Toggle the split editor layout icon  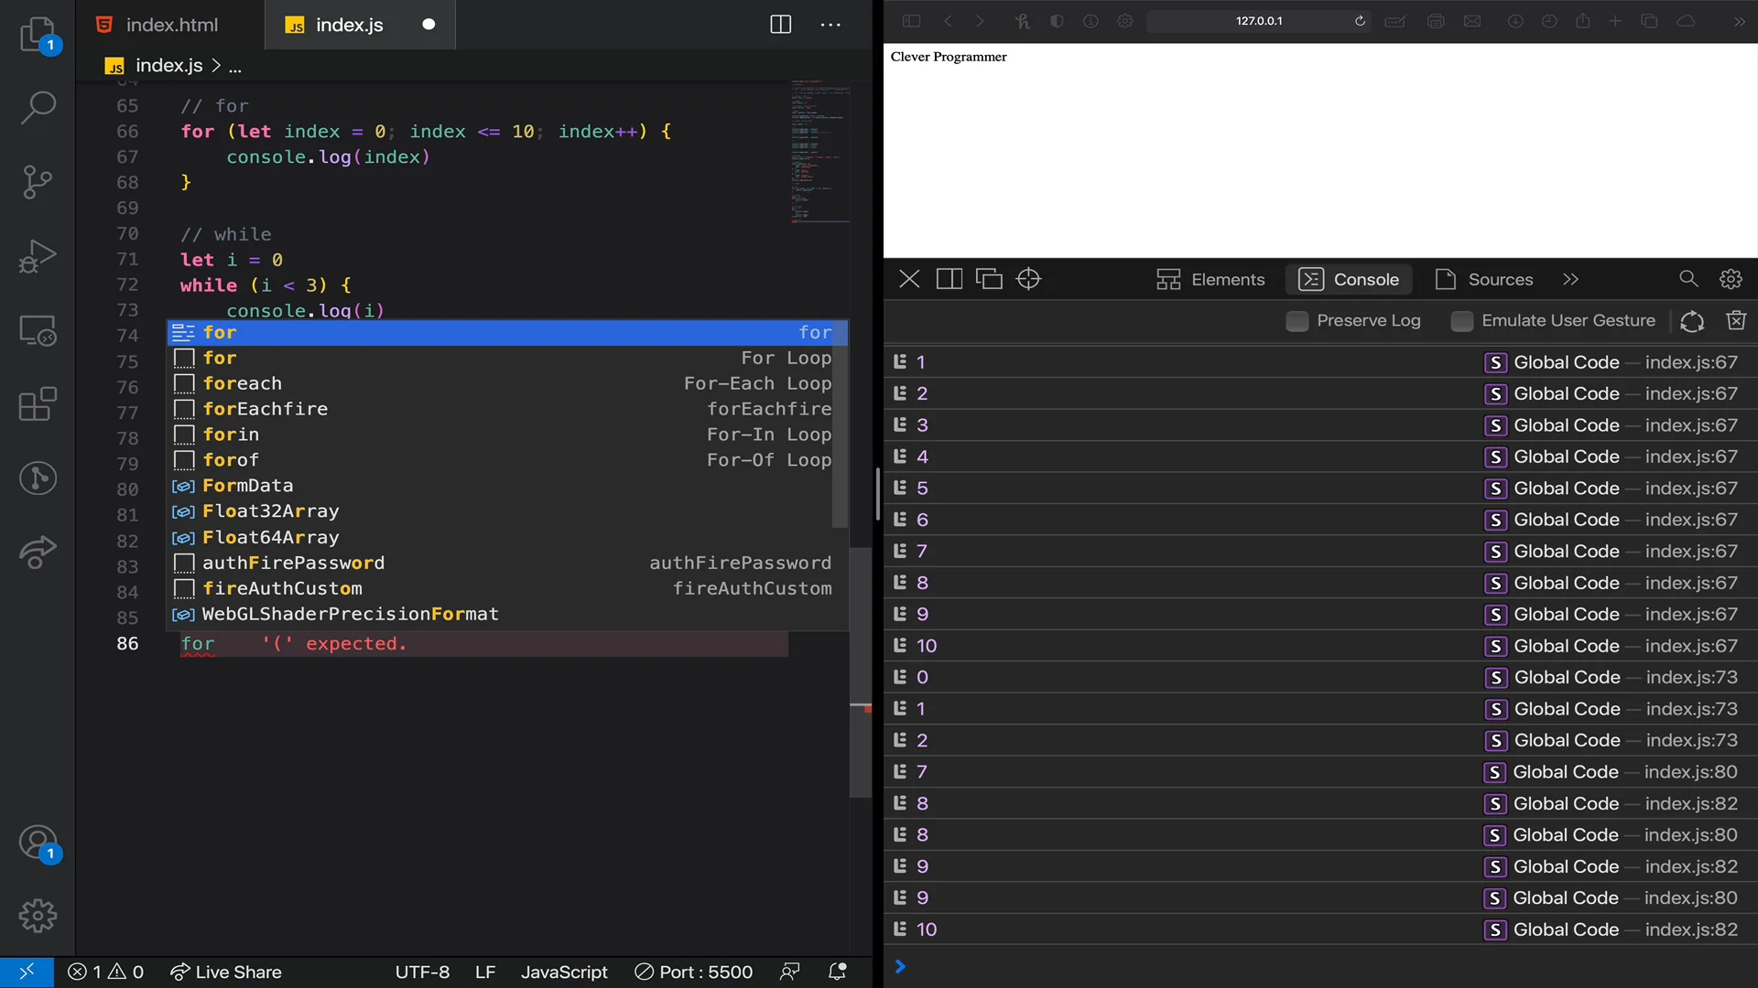780,25
